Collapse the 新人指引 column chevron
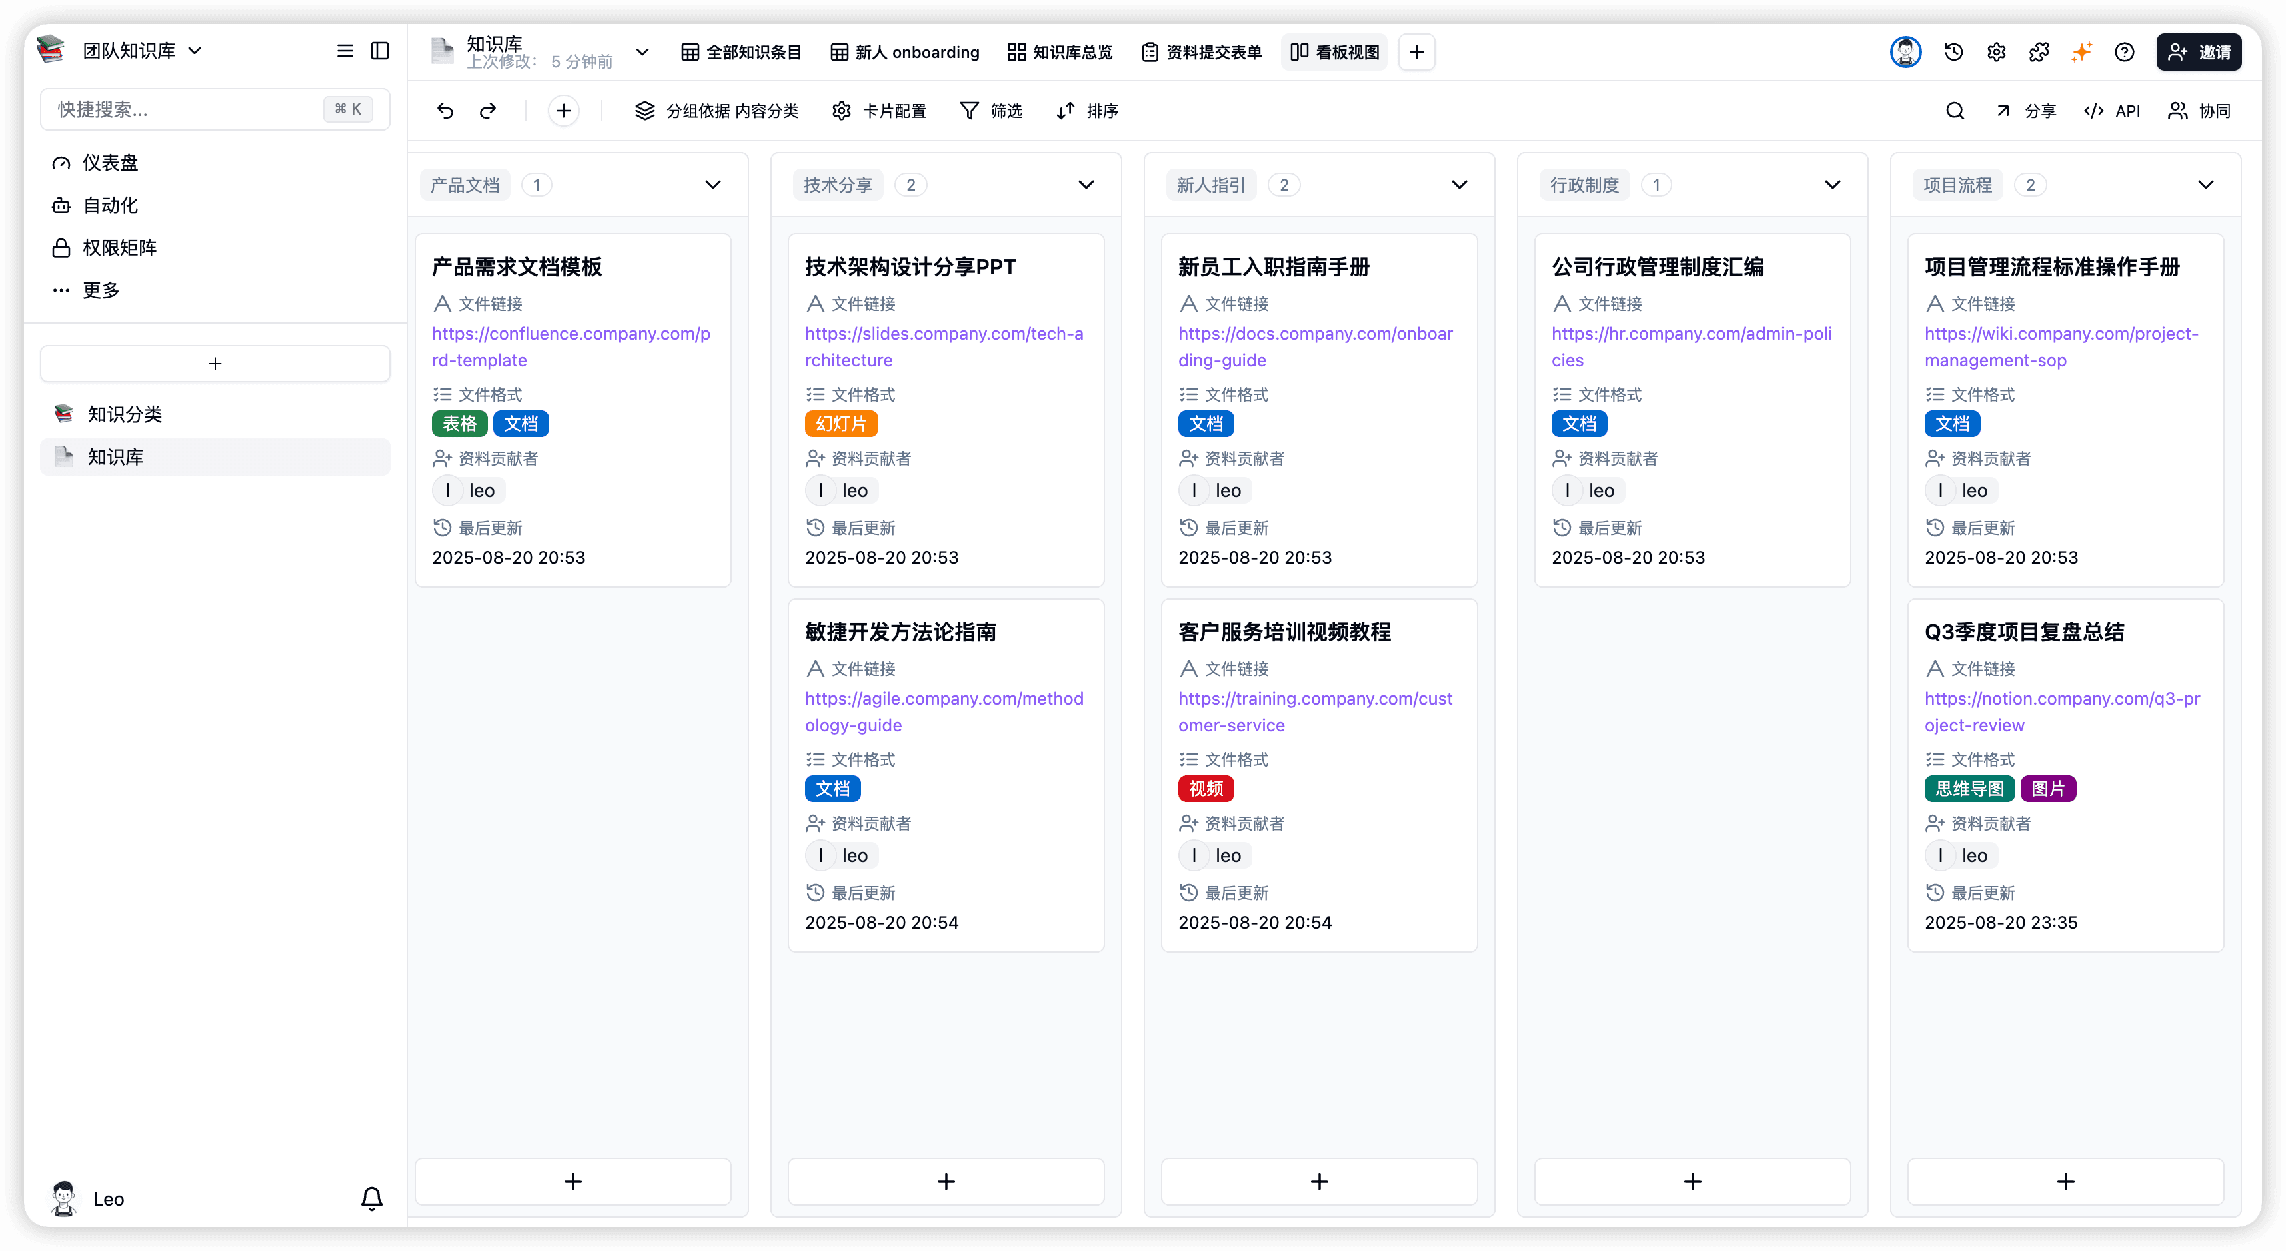Image resolution: width=2286 pixels, height=1251 pixels. 1459,185
